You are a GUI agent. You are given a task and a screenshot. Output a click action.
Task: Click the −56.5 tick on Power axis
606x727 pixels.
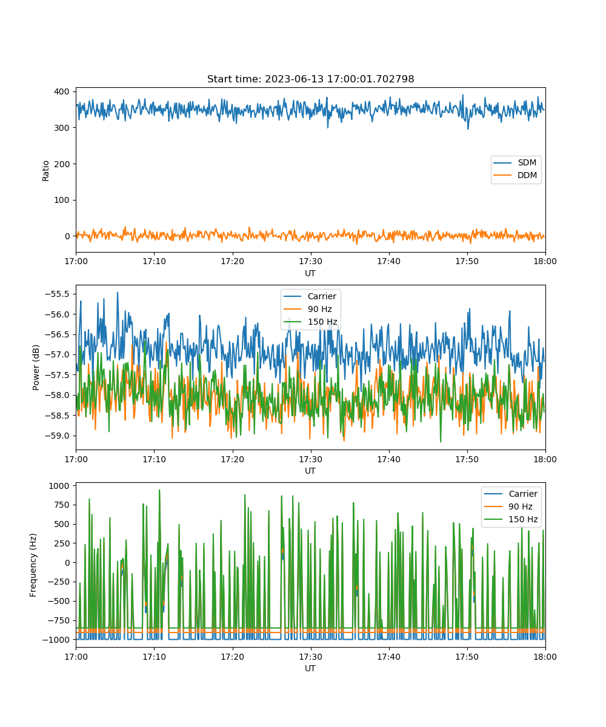[x=57, y=334]
